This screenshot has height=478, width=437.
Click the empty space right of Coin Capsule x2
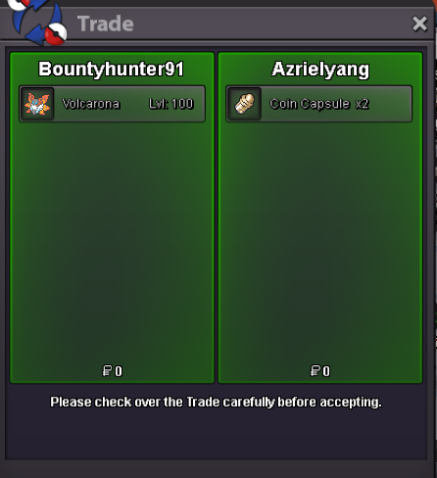pyautogui.click(x=390, y=104)
